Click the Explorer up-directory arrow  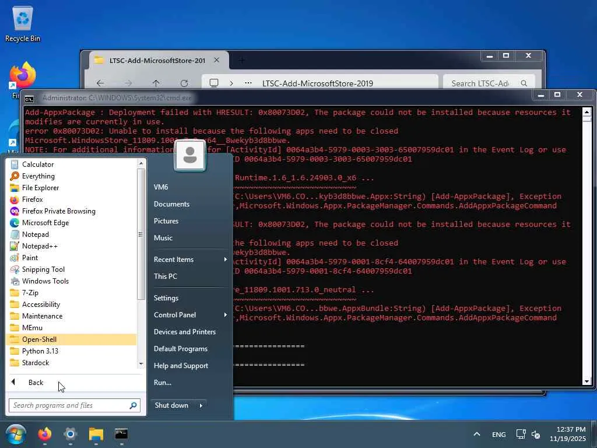tap(156, 83)
